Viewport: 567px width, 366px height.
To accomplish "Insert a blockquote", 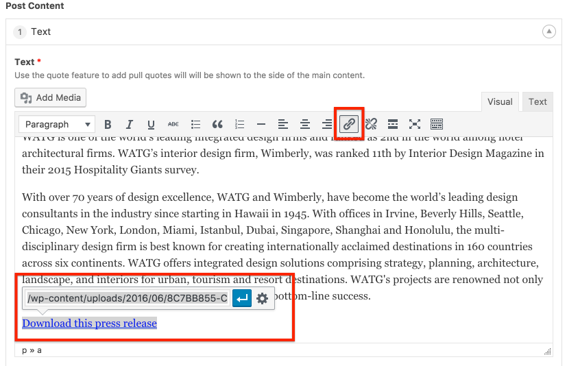I will coord(217,124).
